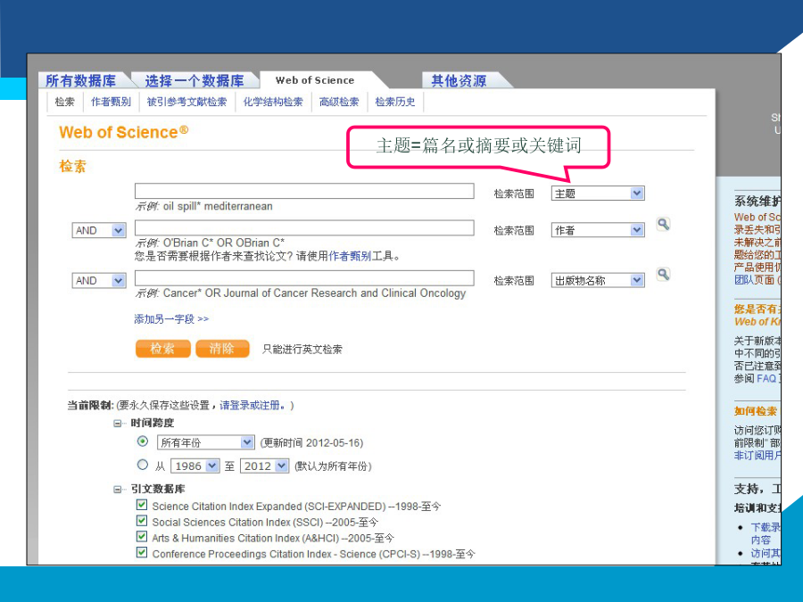Image resolution: width=803 pixels, height=602 pixels.
Task: Open the 其他资源 tab
Action: 459,80
